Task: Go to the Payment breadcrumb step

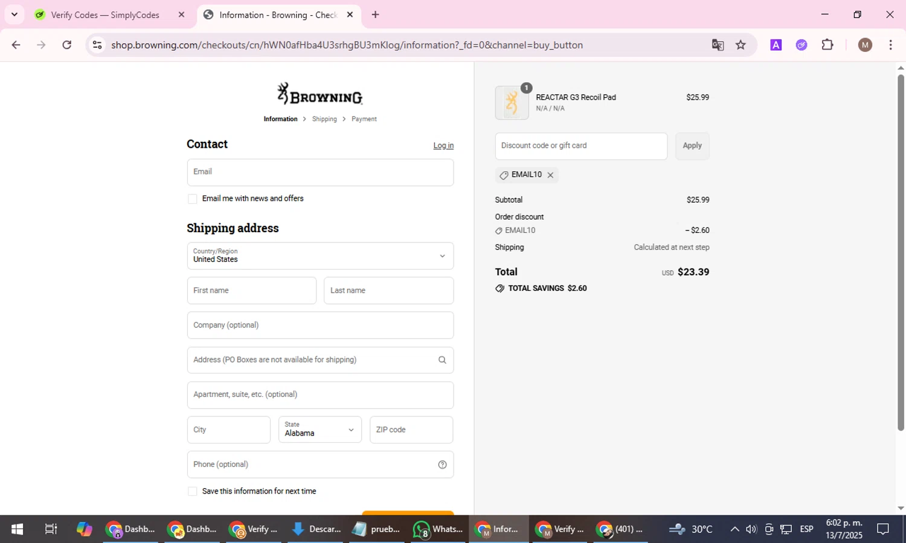Action: (364, 119)
